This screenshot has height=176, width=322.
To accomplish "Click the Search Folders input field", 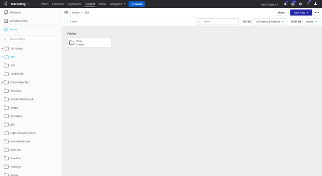I will 31,39.
